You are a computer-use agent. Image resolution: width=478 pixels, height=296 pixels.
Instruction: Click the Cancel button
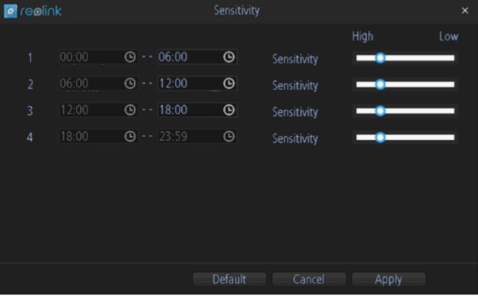click(x=309, y=279)
